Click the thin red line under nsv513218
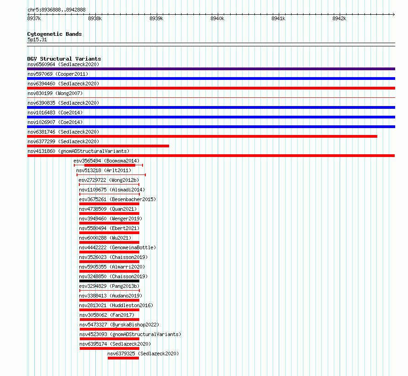The height and width of the screenshot is (376, 408). pyautogui.click(x=111, y=175)
